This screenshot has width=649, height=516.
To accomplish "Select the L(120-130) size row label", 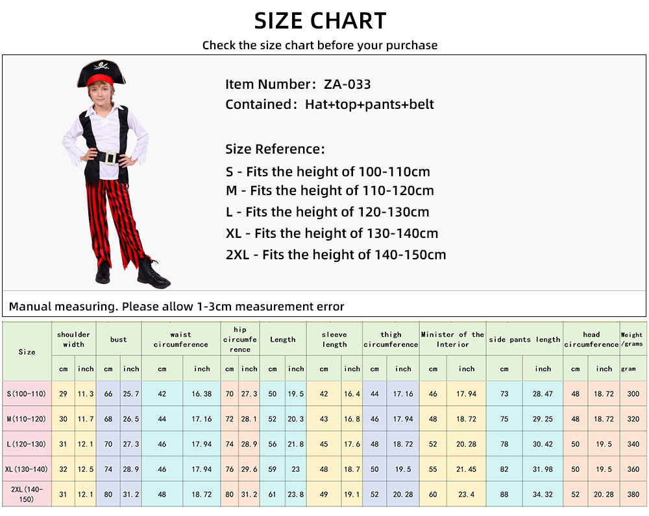I will point(27,444).
